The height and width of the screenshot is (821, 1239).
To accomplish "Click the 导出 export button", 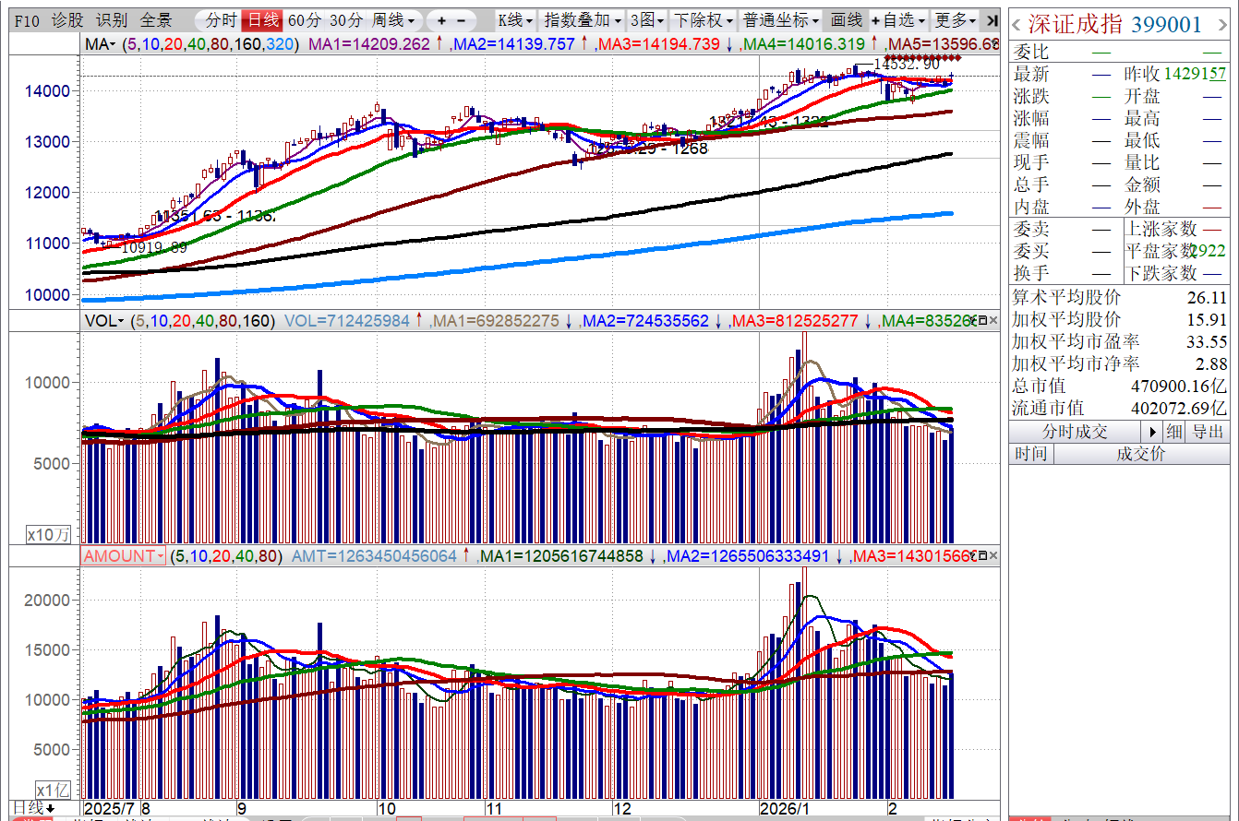I will 1209,432.
